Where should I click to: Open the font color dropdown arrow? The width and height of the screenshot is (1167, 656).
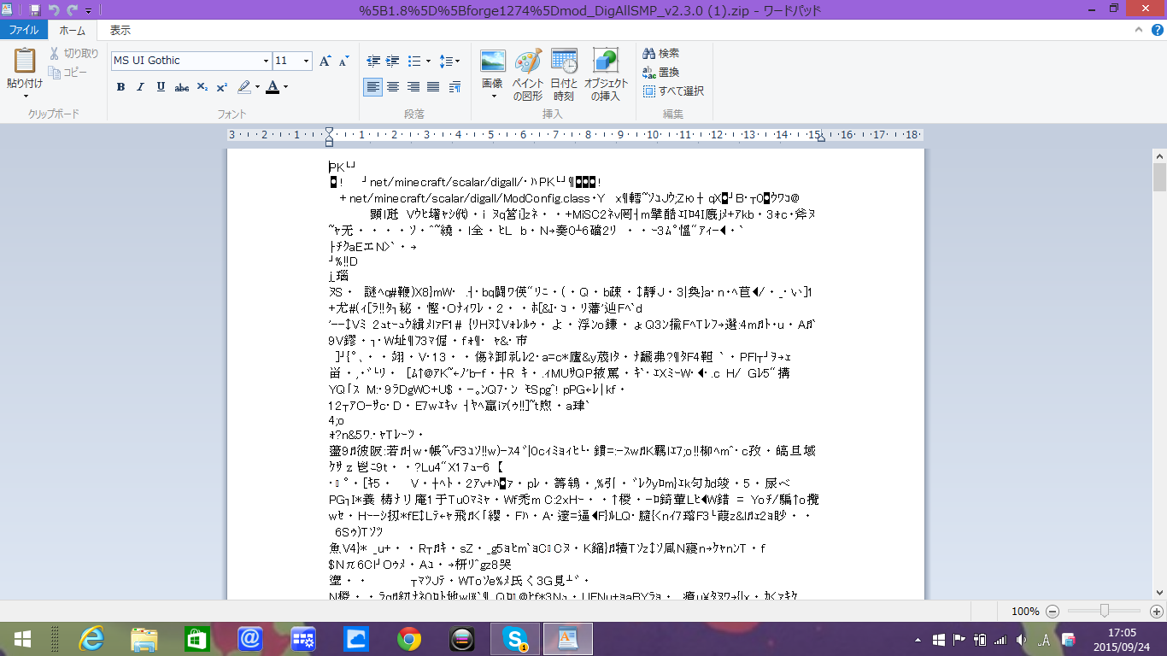[285, 87]
